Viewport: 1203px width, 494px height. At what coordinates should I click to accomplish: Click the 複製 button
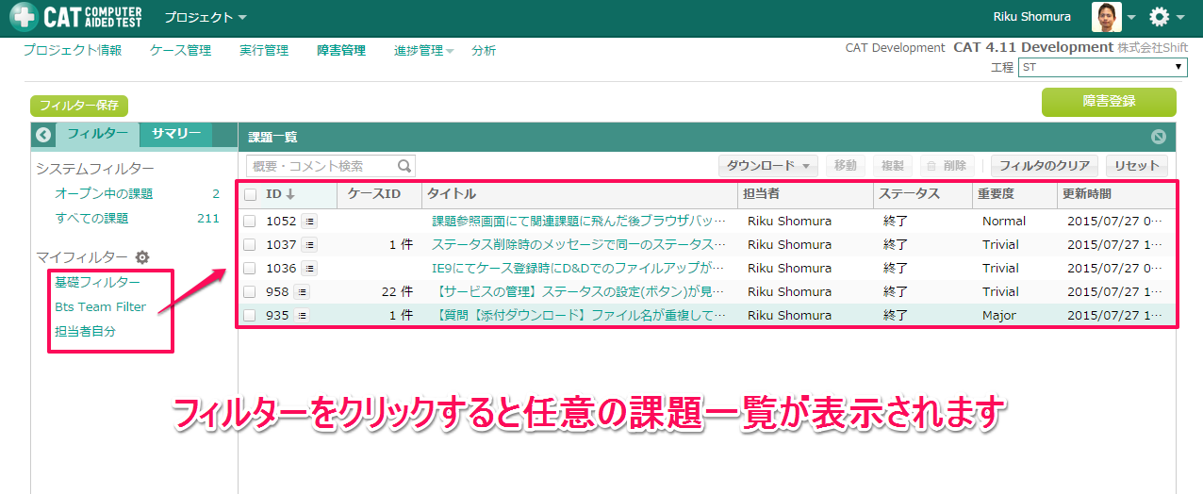tap(892, 166)
